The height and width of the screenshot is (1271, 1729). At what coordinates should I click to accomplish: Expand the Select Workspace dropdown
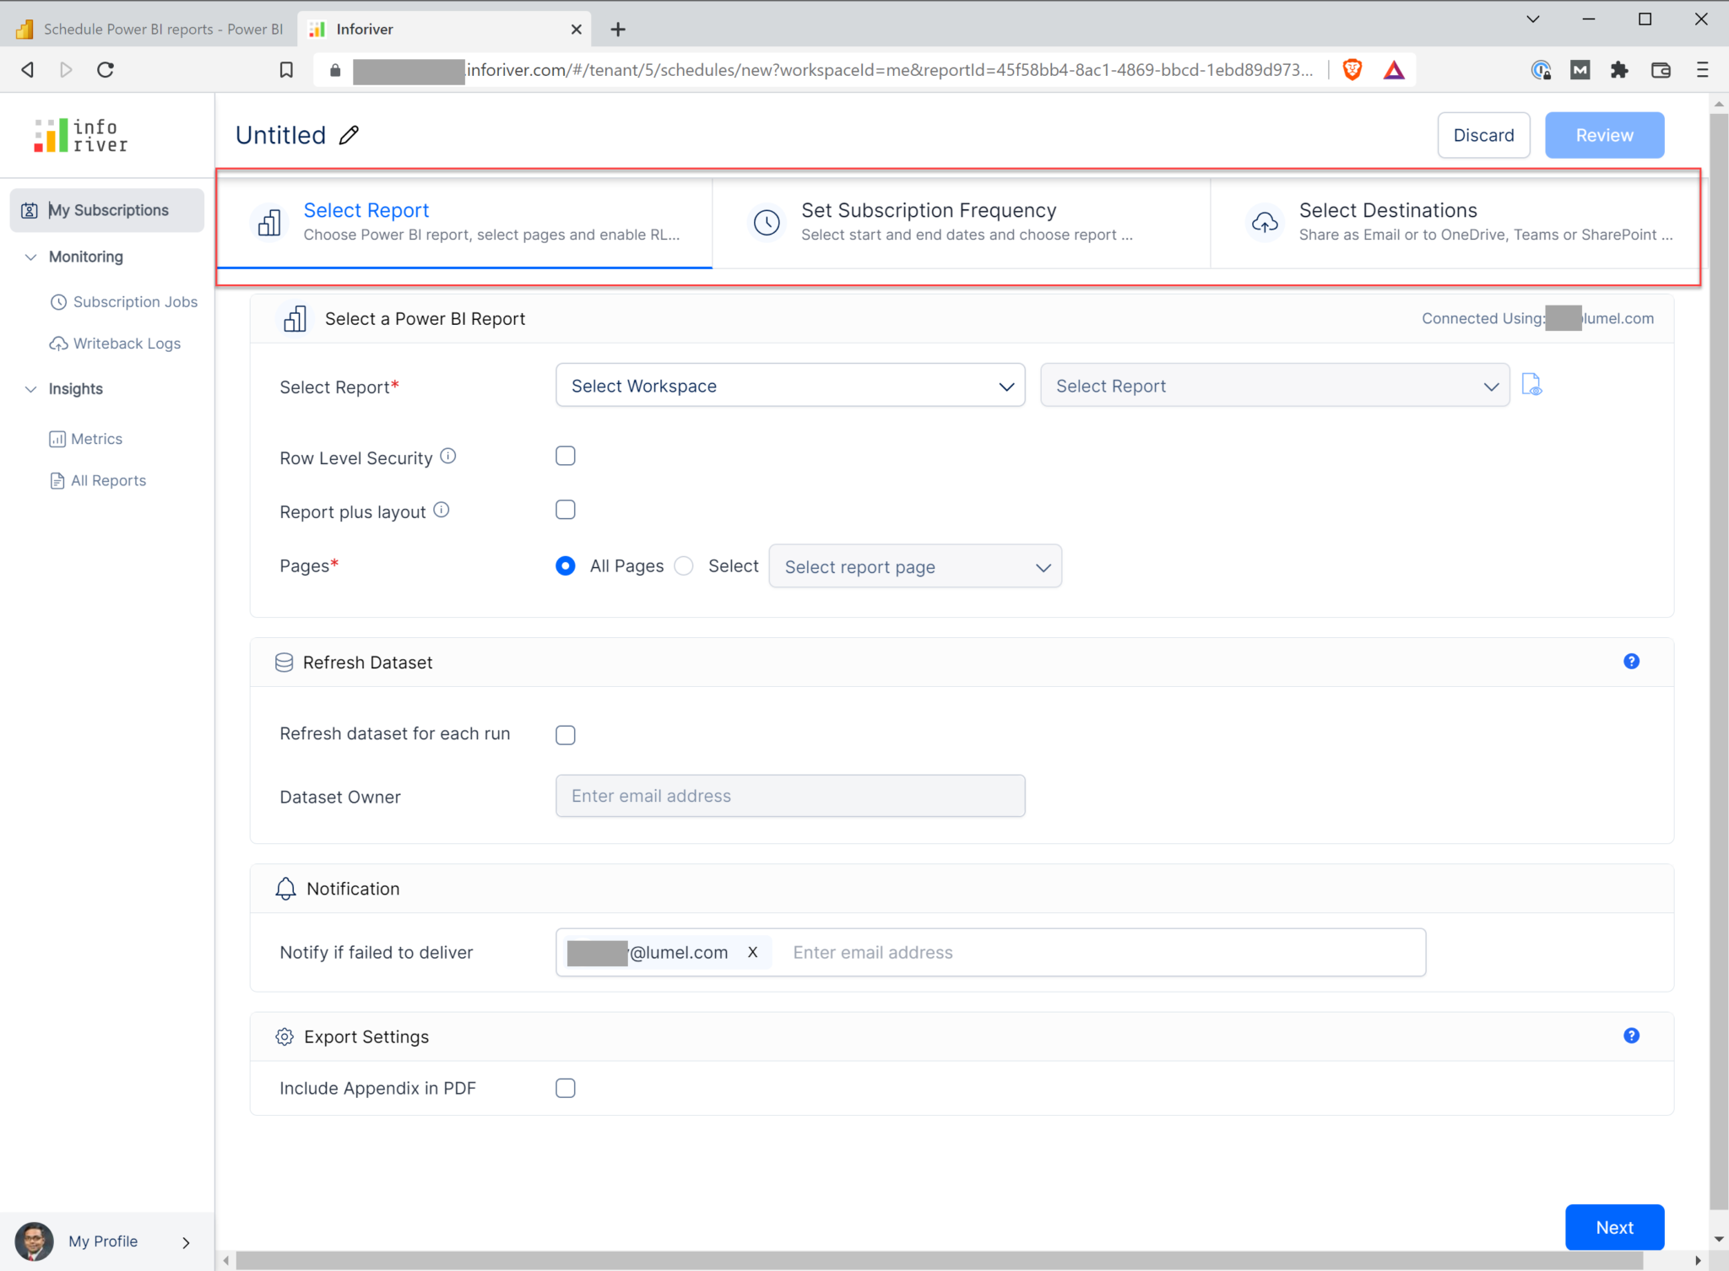pyautogui.click(x=789, y=387)
